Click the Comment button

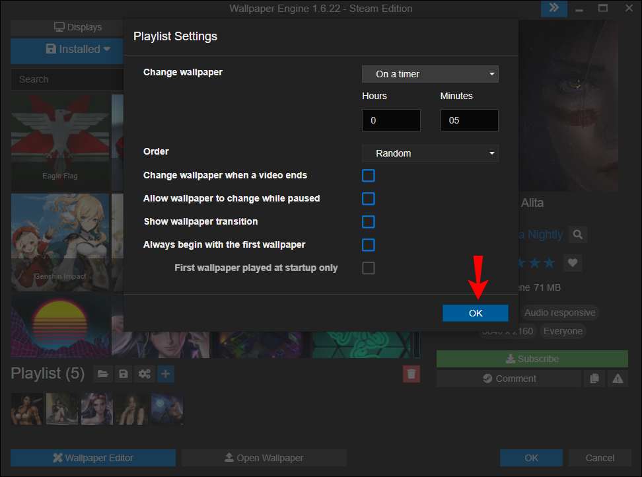pyautogui.click(x=509, y=379)
